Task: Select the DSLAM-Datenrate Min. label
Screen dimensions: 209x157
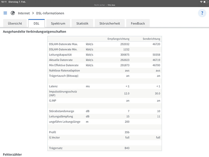Action: point(63,49)
